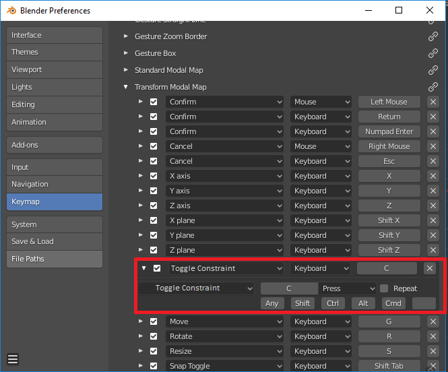This screenshot has width=448, height=372.
Task: Click the empty key modifier field
Action: click(x=424, y=303)
